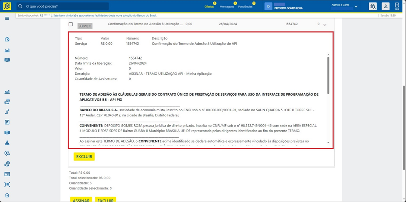The height and width of the screenshot is (202, 406).
Task: Open the wallet icon in sidebar
Action: (7, 39)
